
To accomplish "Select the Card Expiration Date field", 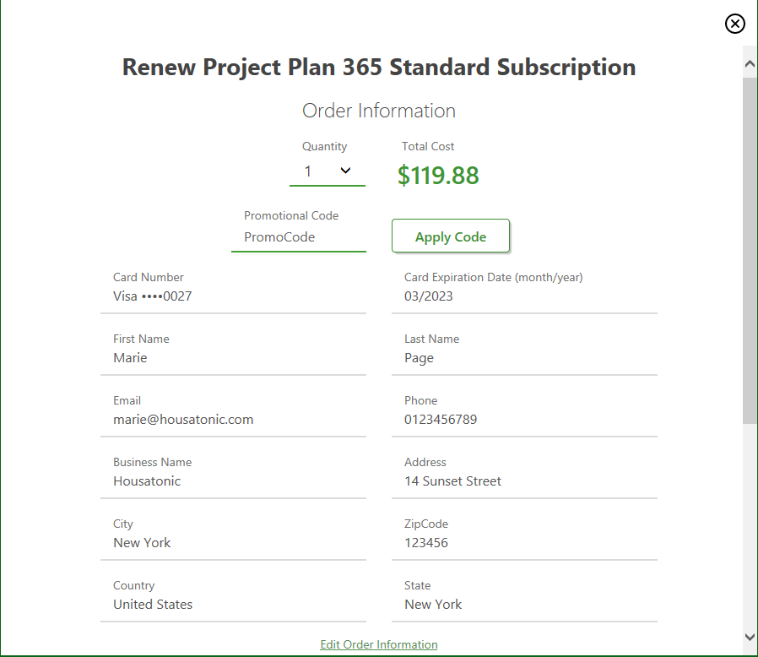I will (x=524, y=296).
